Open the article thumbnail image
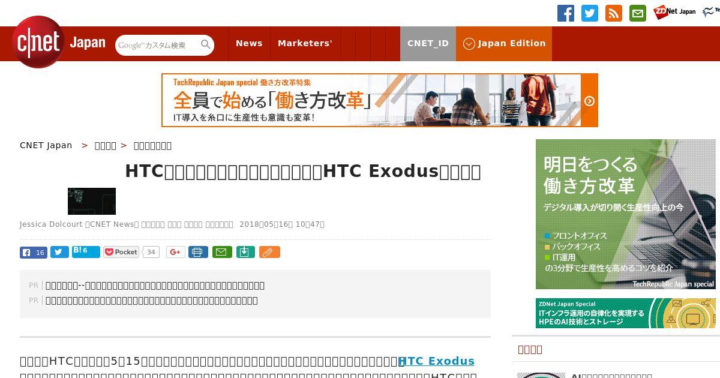The image size is (720, 378). click(92, 201)
